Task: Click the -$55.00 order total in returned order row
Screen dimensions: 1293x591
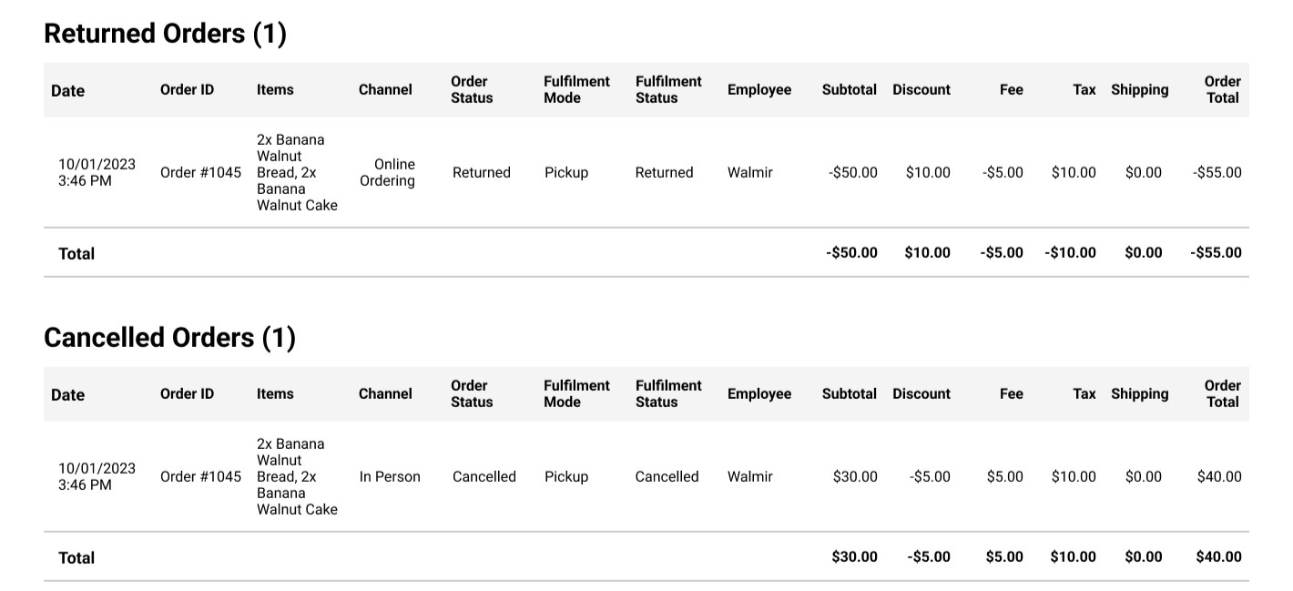Action: pos(1217,173)
